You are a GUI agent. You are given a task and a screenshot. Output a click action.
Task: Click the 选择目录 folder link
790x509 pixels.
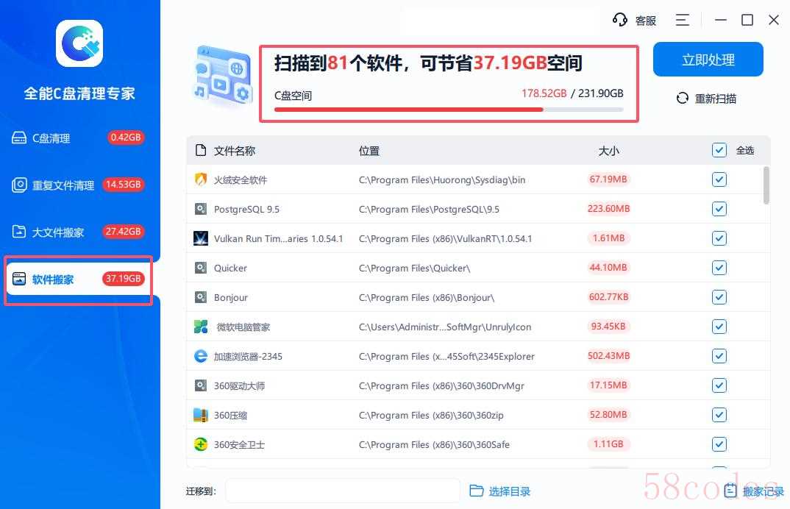[x=500, y=491]
